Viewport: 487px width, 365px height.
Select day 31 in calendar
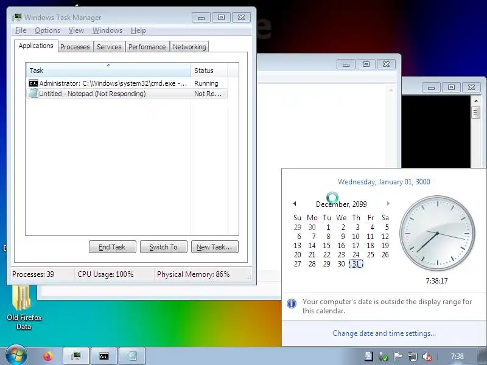[356, 264]
